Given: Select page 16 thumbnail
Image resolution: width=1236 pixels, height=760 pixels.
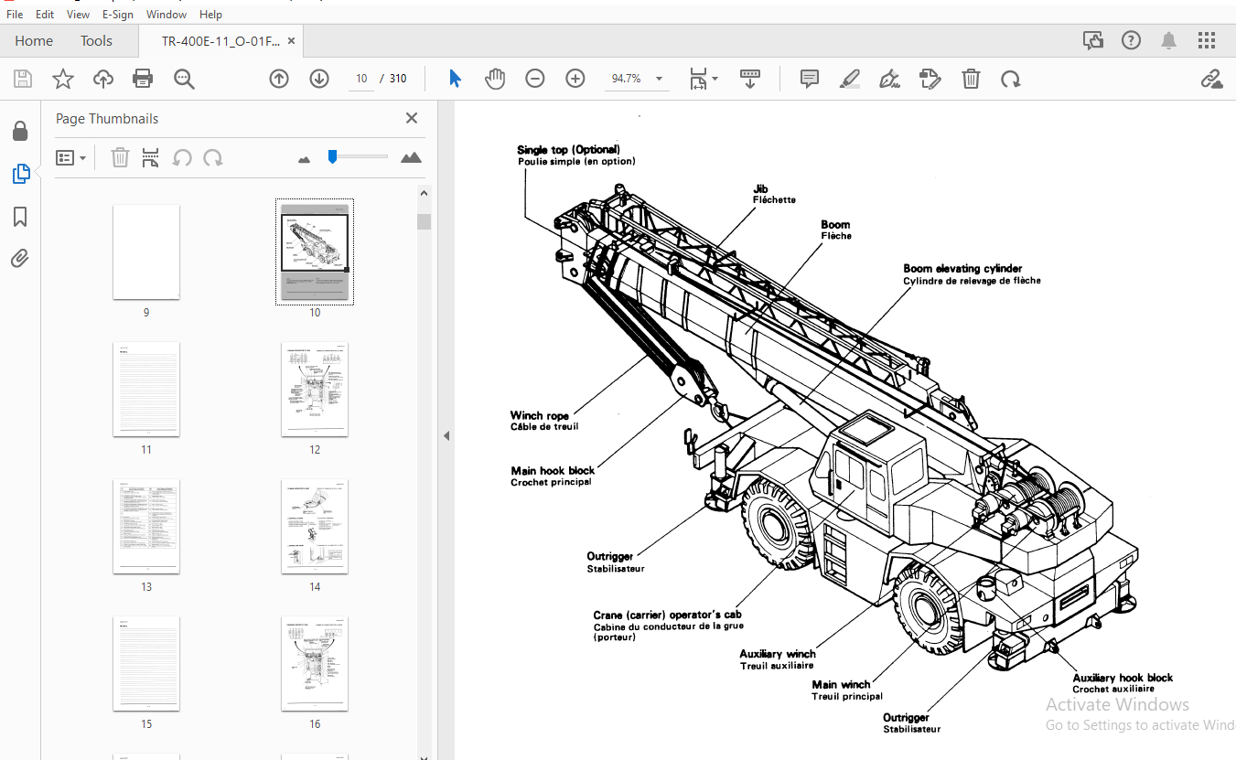Looking at the screenshot, I should [x=315, y=663].
